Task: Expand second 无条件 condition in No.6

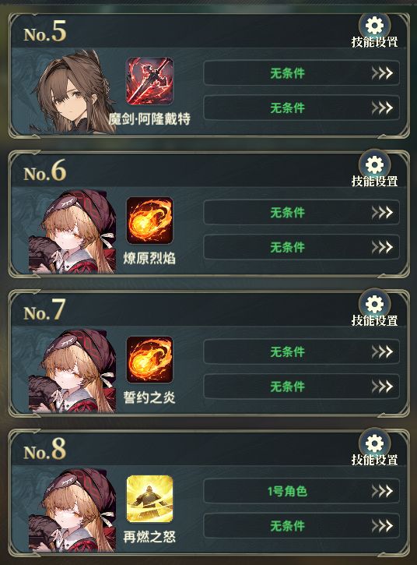Action: tap(302, 247)
